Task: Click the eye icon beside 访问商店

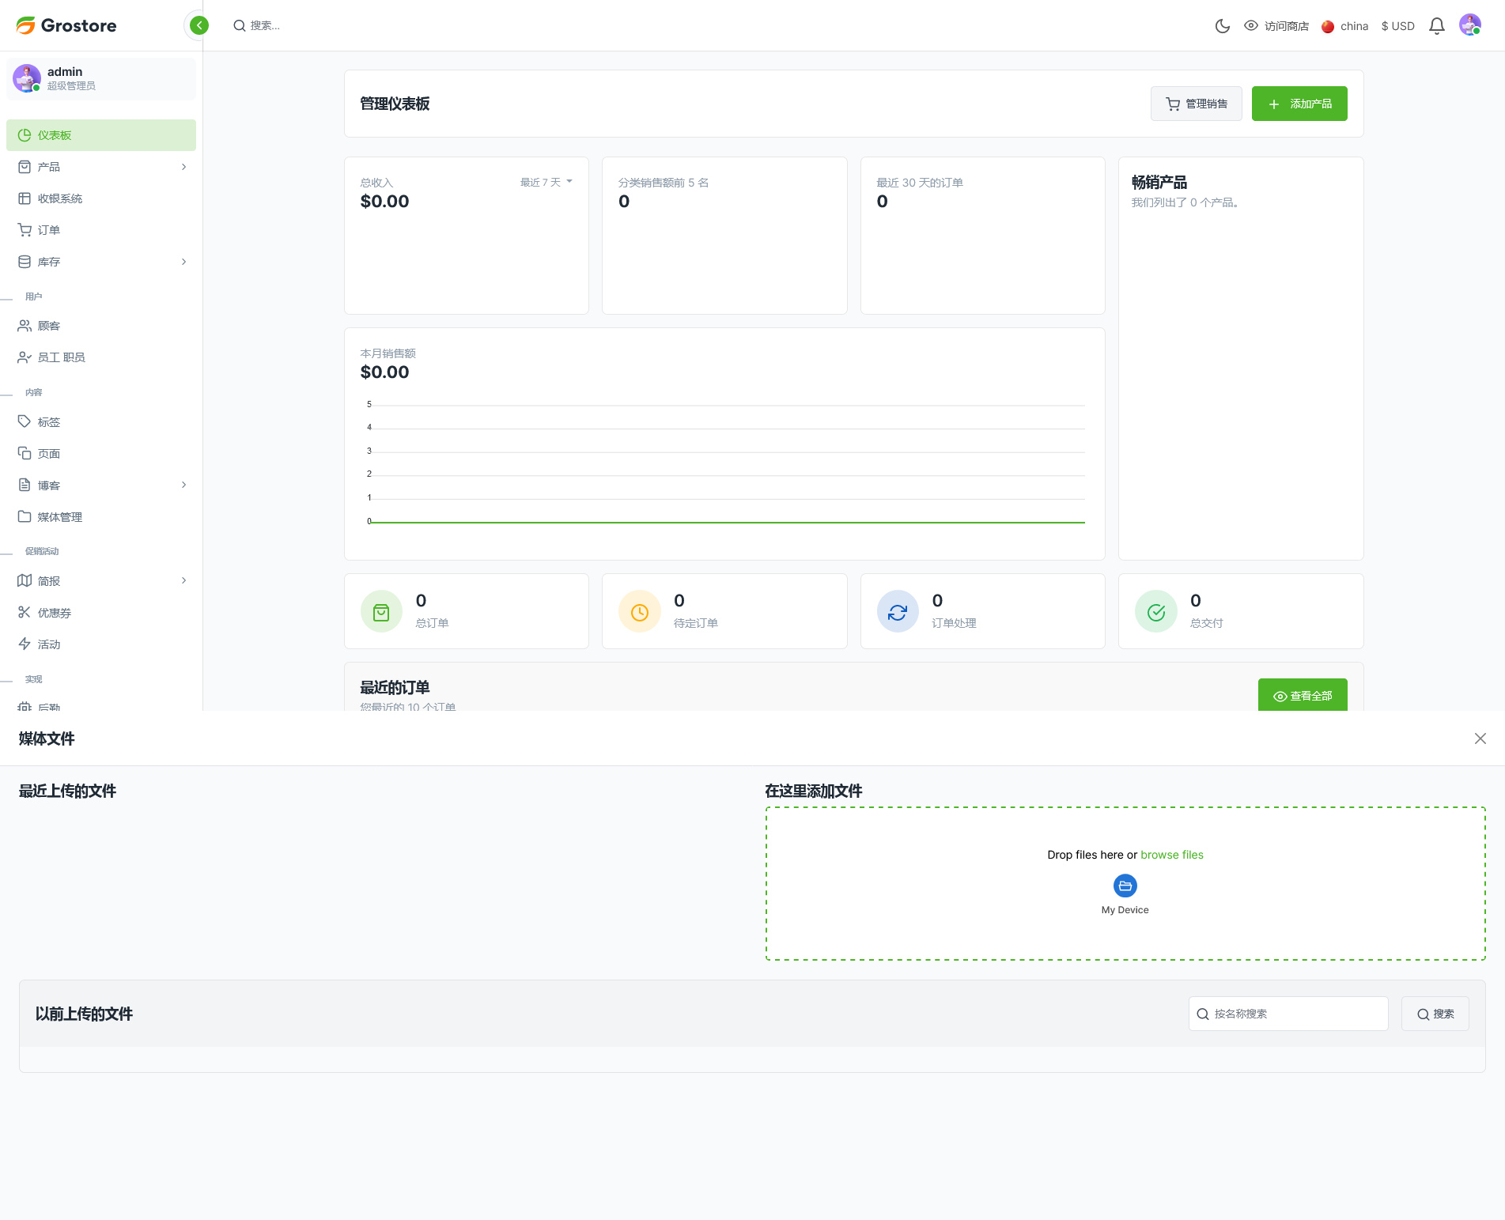Action: click(1251, 26)
